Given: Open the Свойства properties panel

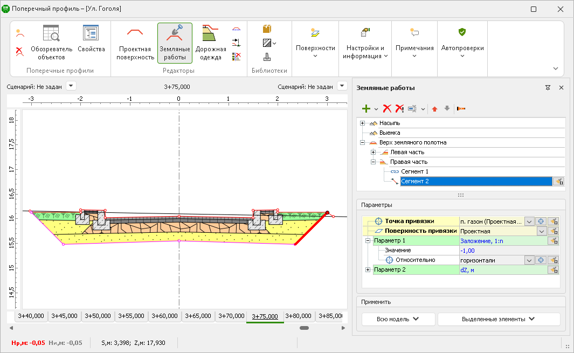Looking at the screenshot, I should tap(91, 40).
